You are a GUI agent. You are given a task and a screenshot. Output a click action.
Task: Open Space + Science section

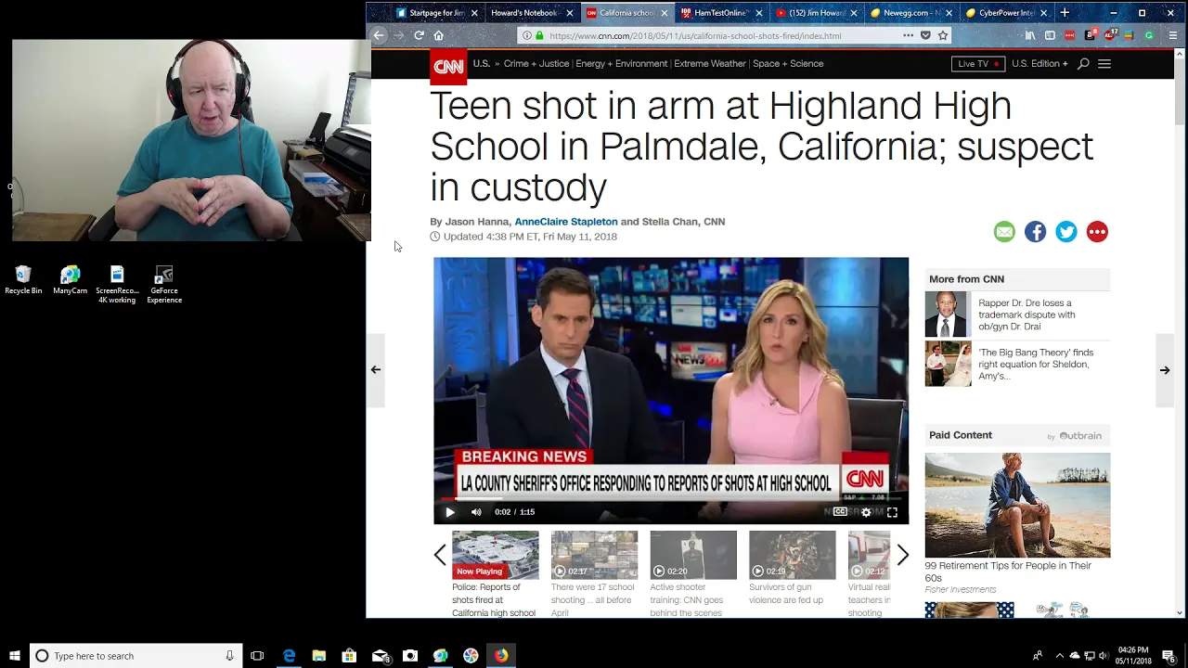tap(788, 64)
